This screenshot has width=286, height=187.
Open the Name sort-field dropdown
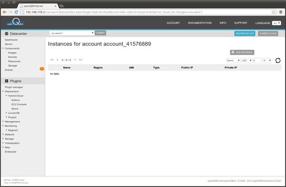tap(233, 60)
